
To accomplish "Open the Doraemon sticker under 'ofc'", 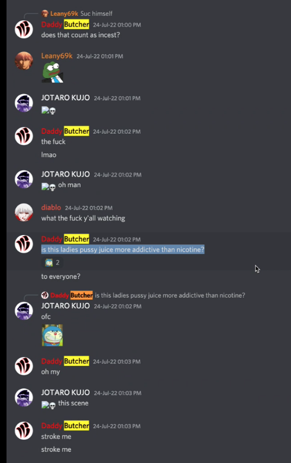I will pyautogui.click(x=52, y=335).
